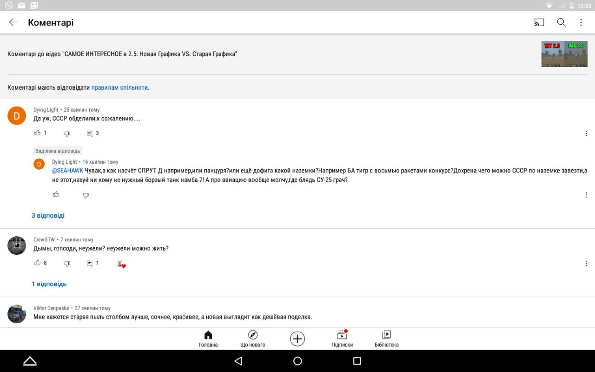The width and height of the screenshot is (595, 372).
Task: Tap the Виділена відповідь label
Action: [x=58, y=151]
